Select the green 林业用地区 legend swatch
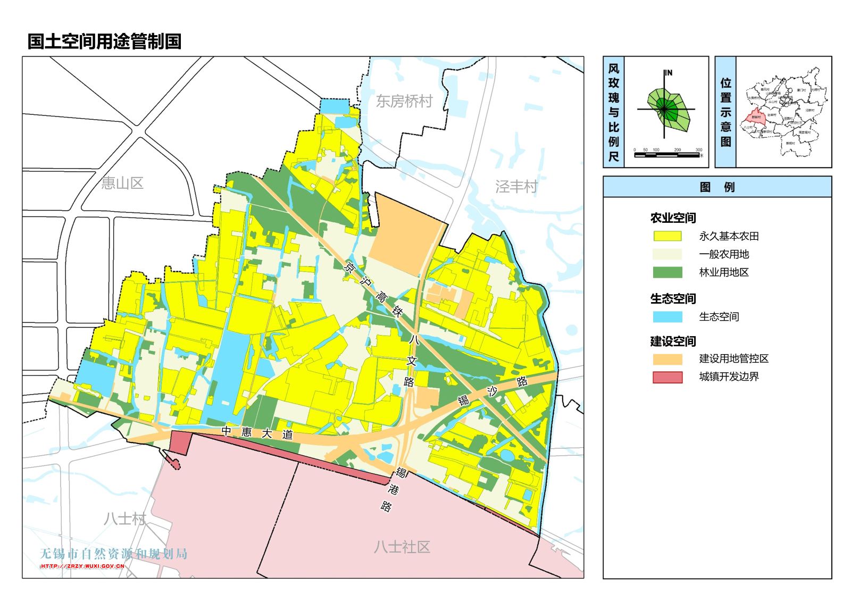 click(x=667, y=272)
